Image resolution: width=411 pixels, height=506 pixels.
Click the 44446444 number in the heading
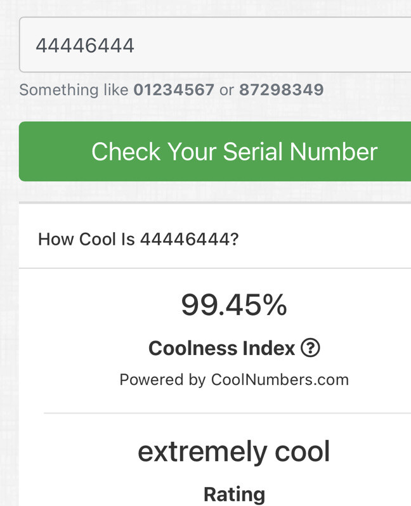[x=188, y=240]
